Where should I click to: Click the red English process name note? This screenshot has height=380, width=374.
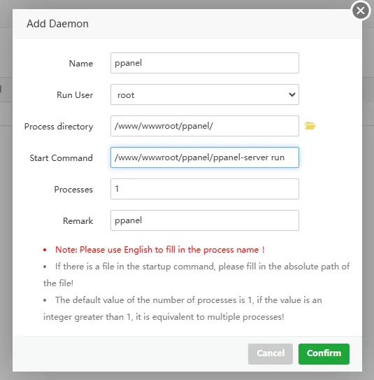160,250
